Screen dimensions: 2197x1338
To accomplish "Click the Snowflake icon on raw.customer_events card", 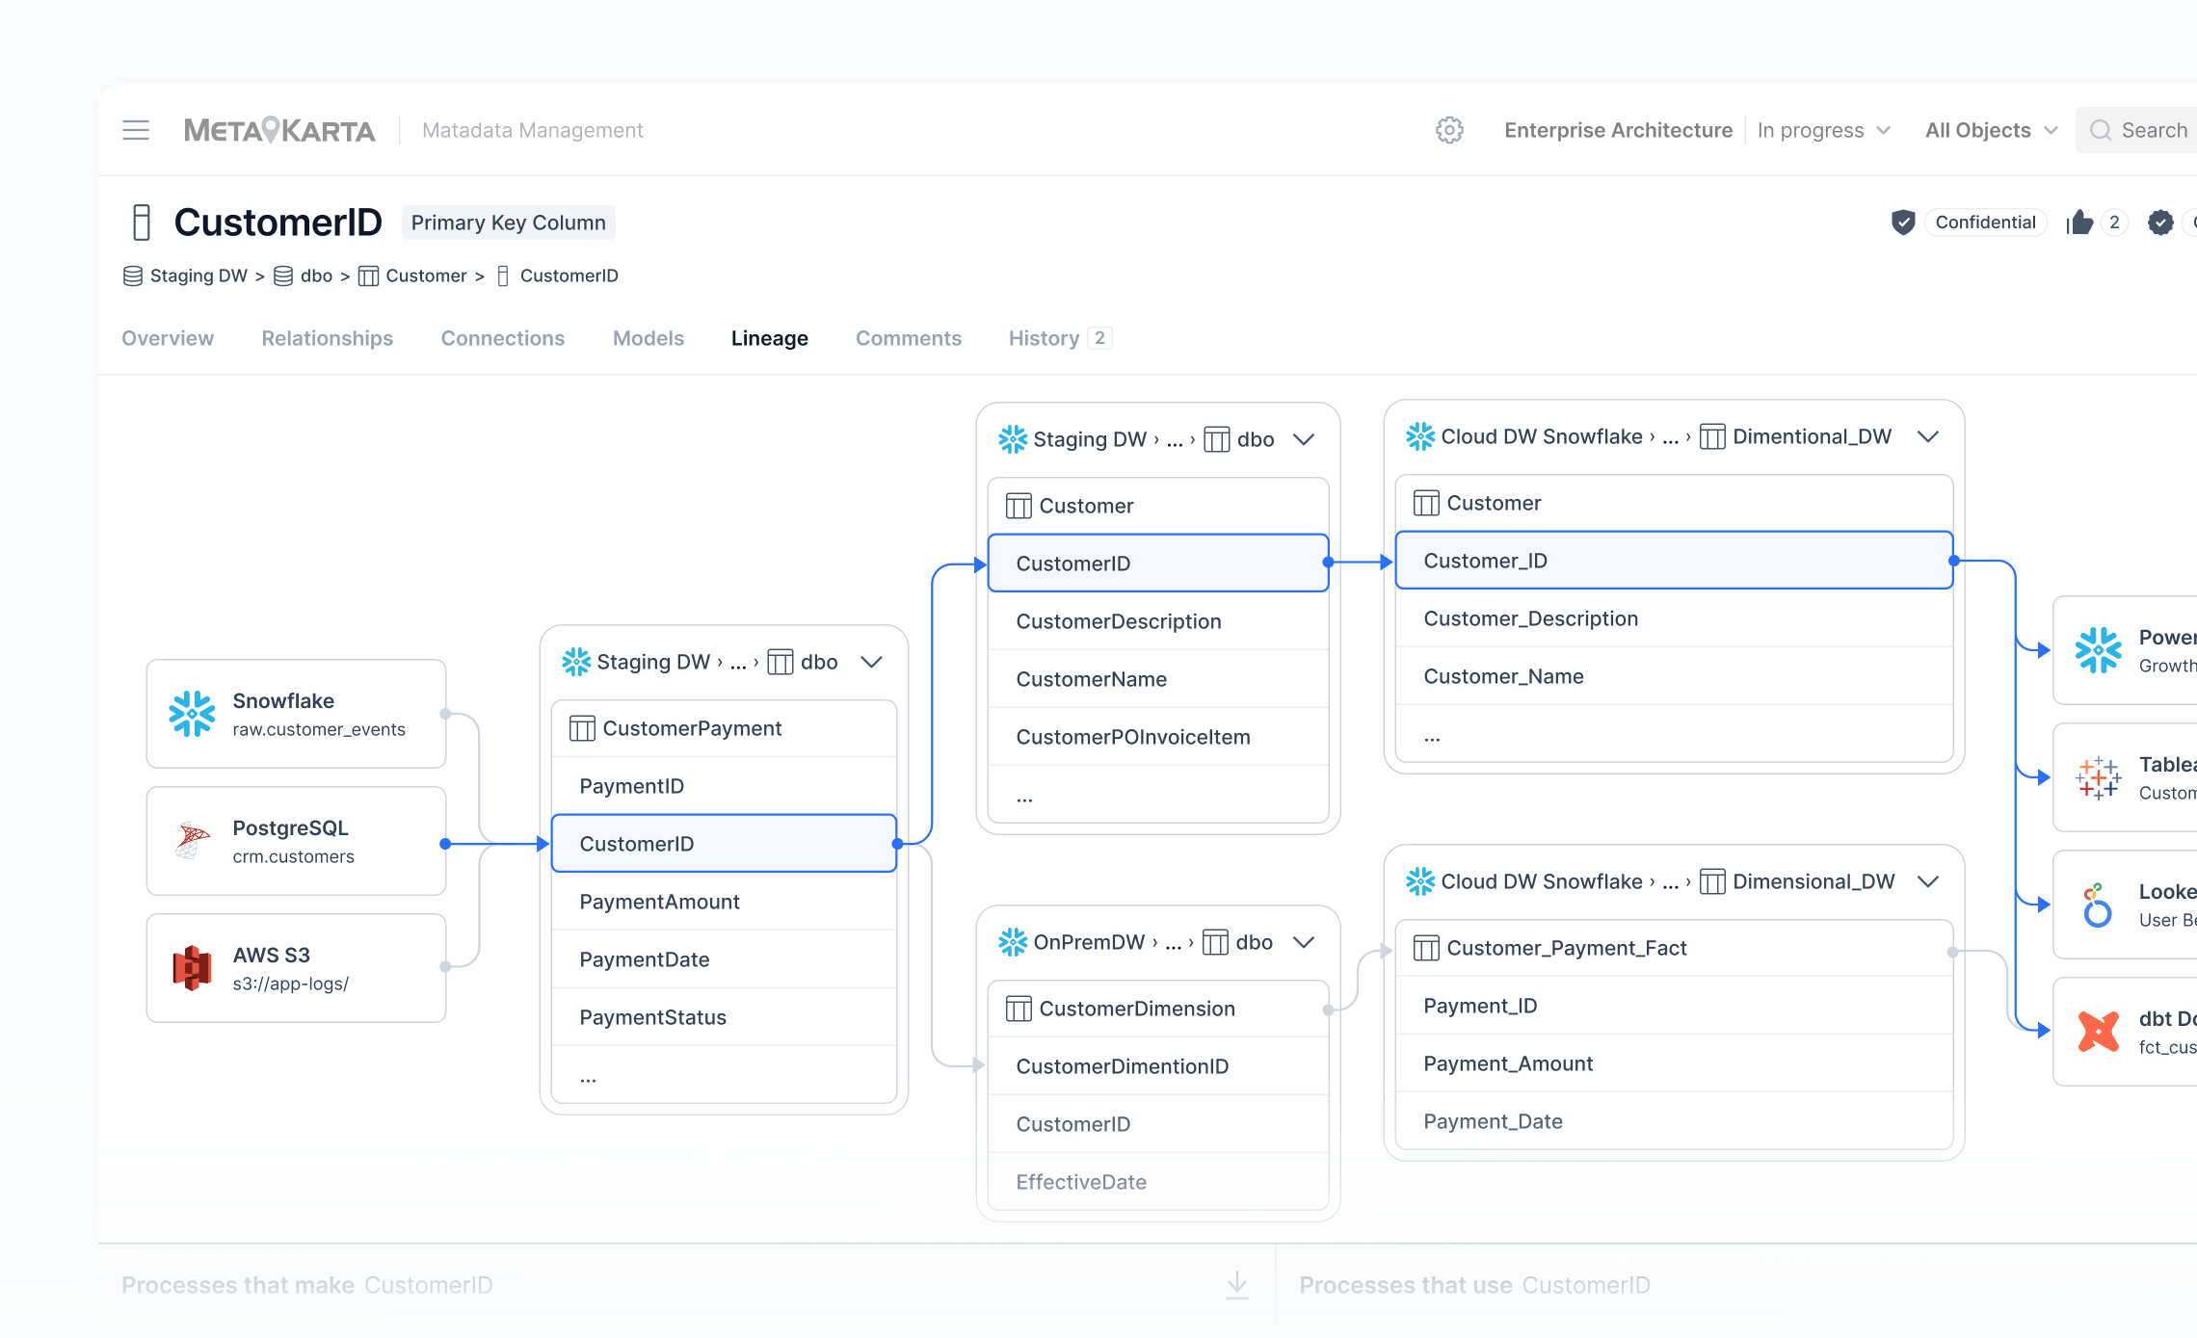I will [192, 714].
